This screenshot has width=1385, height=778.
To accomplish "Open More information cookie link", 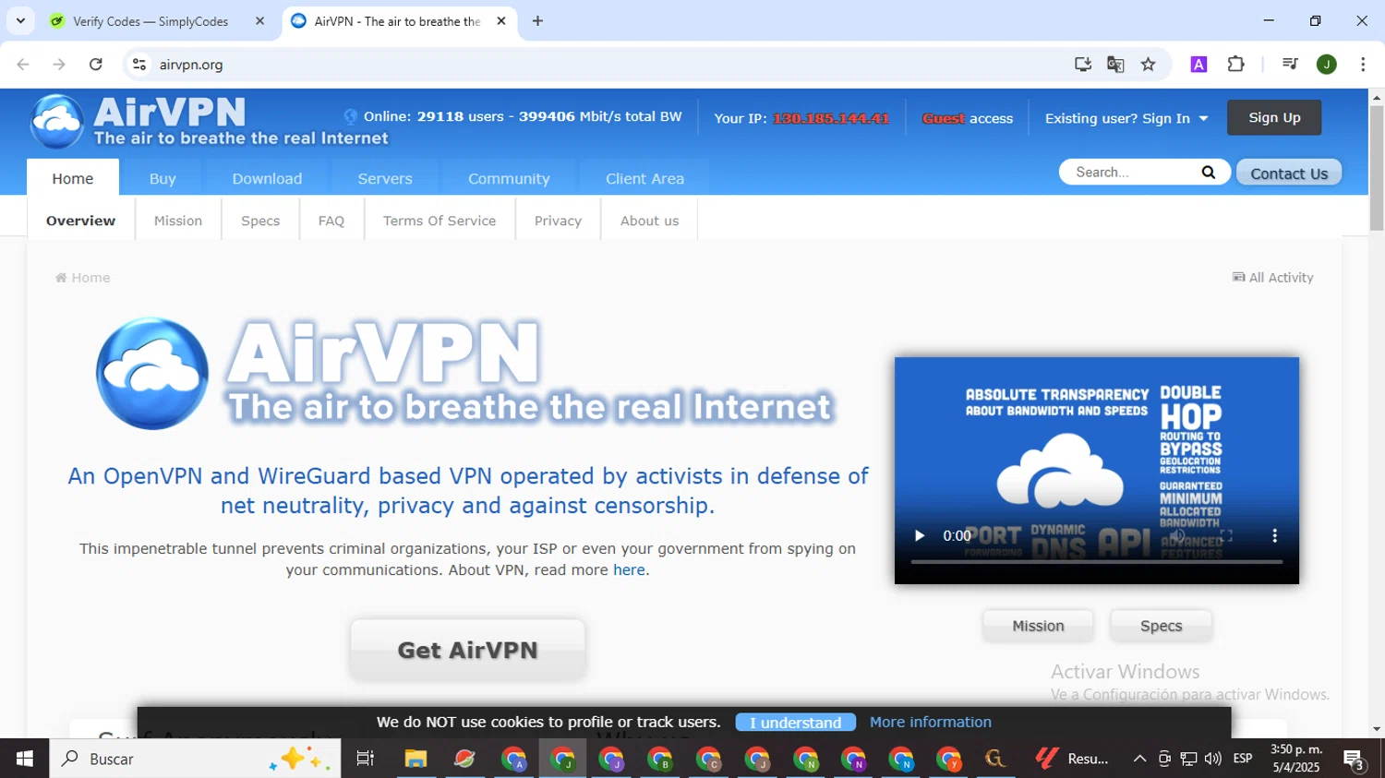I will coord(930,722).
